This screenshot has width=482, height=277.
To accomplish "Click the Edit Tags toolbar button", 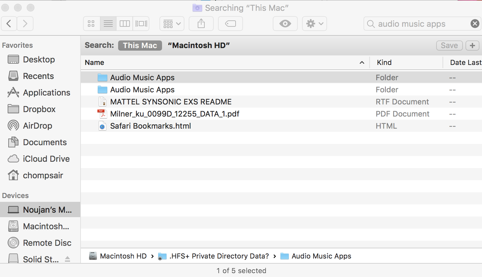I will [230, 24].
